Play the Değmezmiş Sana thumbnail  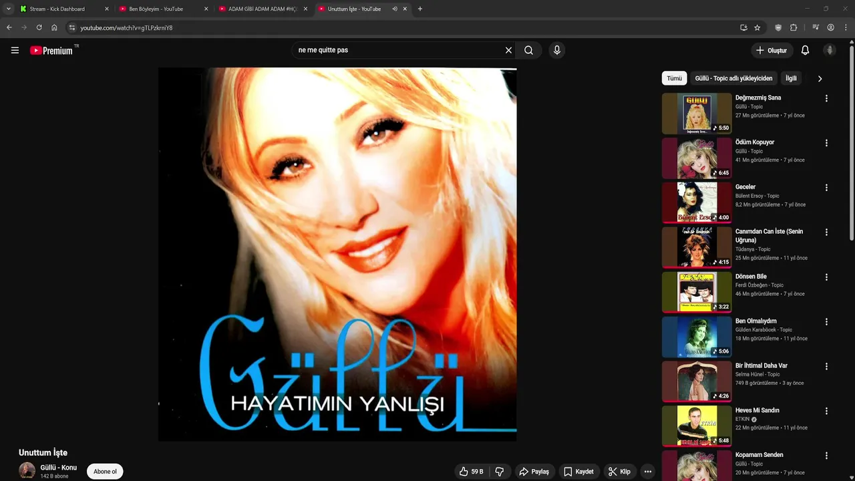[x=697, y=113]
